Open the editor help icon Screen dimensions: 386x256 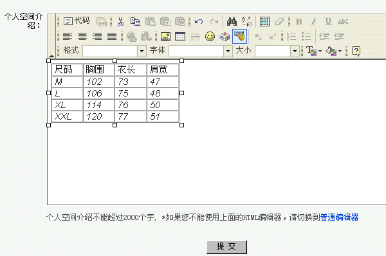point(356,51)
